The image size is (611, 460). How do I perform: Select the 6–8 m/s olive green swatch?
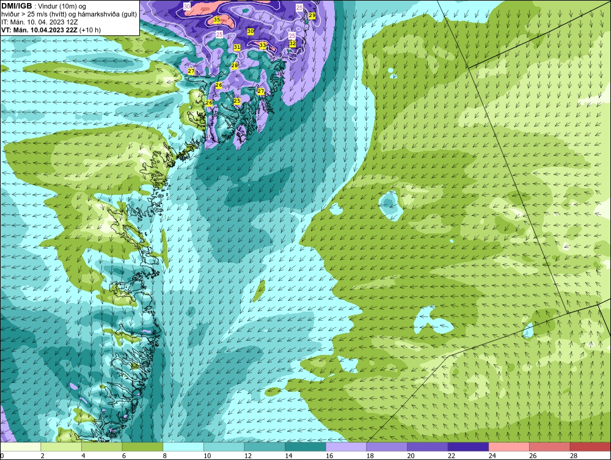pos(142,447)
